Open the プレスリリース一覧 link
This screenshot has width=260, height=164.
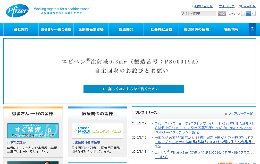(240, 114)
